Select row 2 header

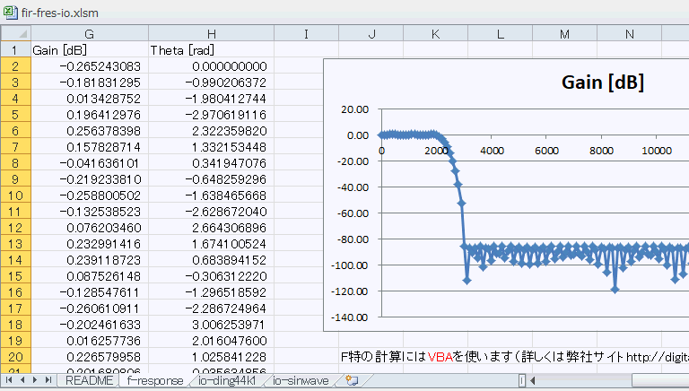16,65
